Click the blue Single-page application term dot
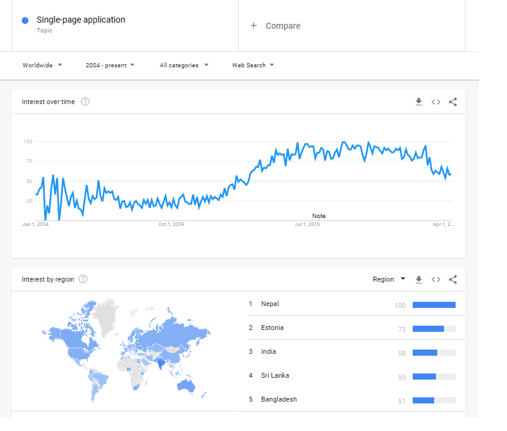Image resolution: width=507 pixels, height=431 pixels. pyautogui.click(x=25, y=20)
